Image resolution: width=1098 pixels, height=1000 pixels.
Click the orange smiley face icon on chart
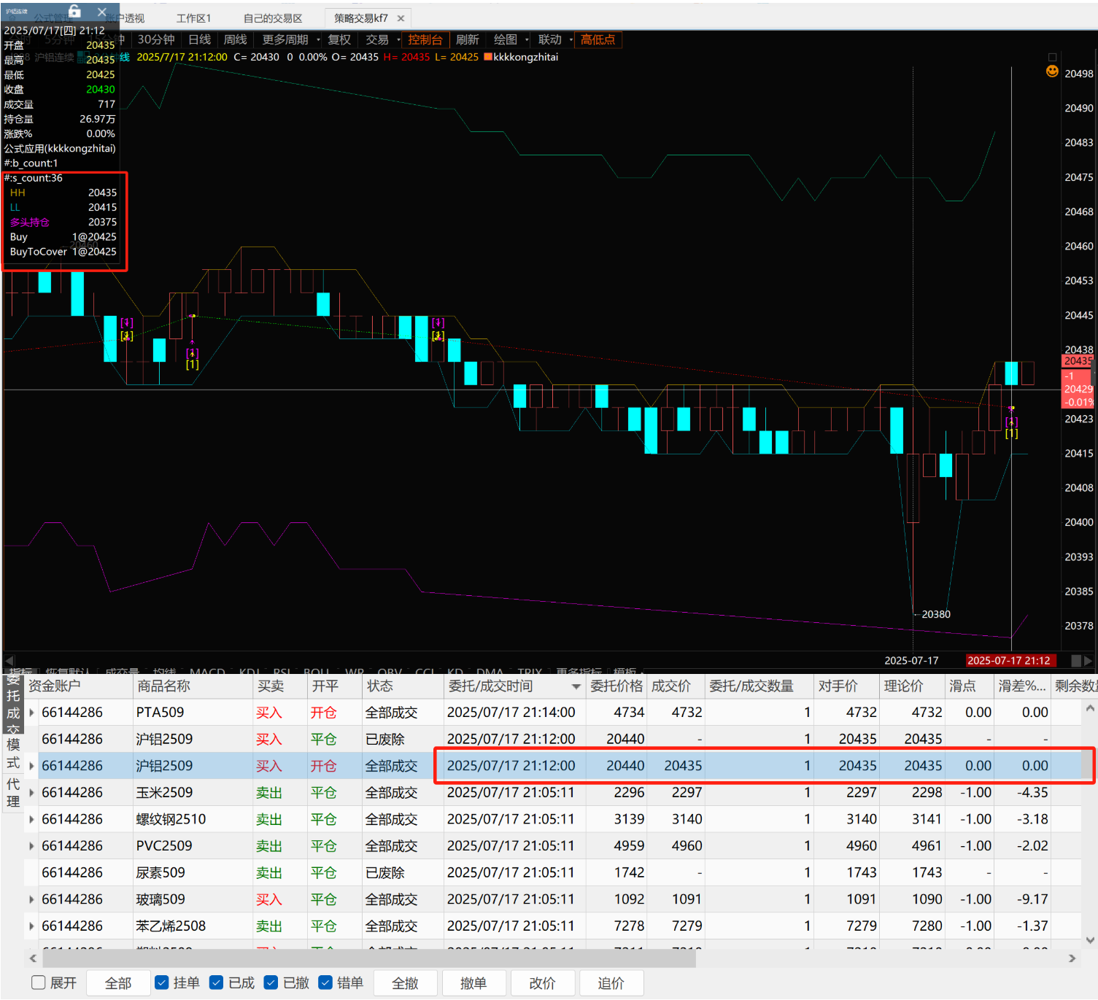pos(1052,71)
